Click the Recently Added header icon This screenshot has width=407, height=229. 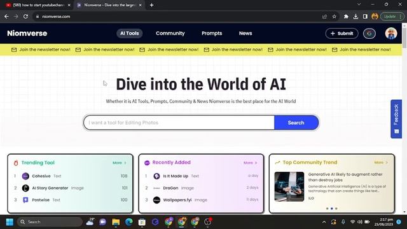[x=147, y=163]
